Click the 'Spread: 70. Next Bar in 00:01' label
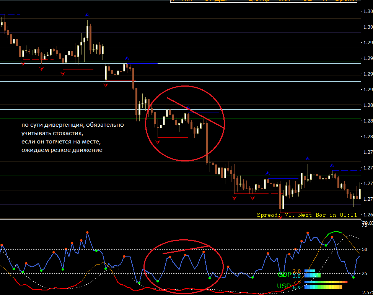Screen dimensions: 373x295 [x=307, y=215]
